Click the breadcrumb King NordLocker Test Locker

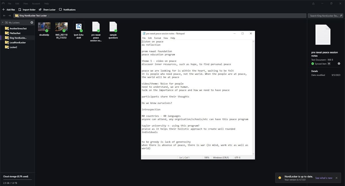point(33,16)
